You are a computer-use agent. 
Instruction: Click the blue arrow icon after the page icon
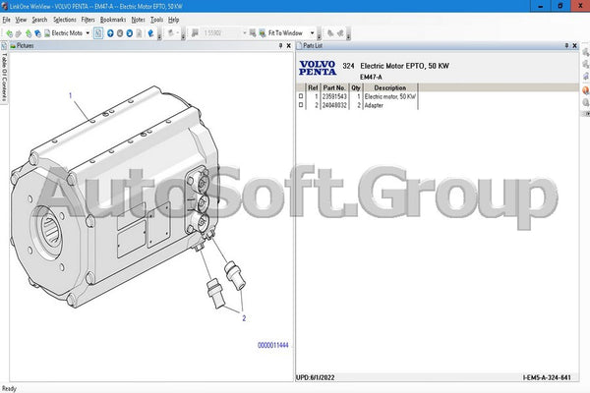[150, 33]
